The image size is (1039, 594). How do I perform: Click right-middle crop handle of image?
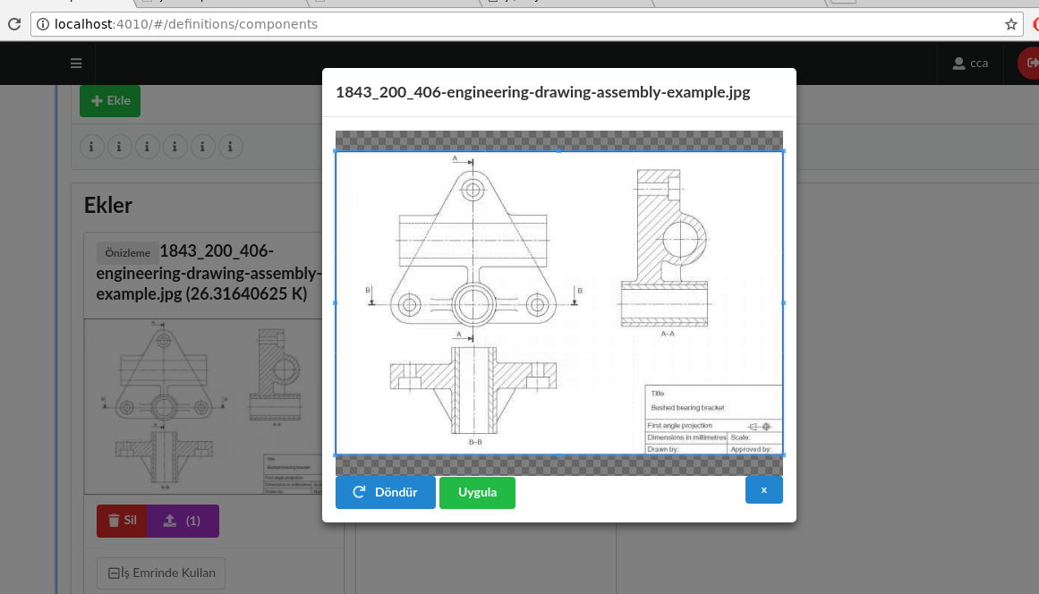point(783,303)
